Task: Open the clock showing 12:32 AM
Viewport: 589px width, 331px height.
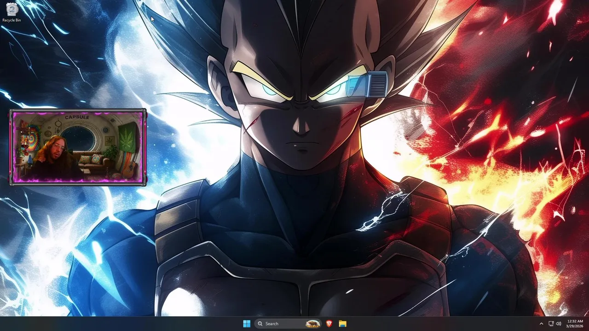Action: tap(575, 324)
